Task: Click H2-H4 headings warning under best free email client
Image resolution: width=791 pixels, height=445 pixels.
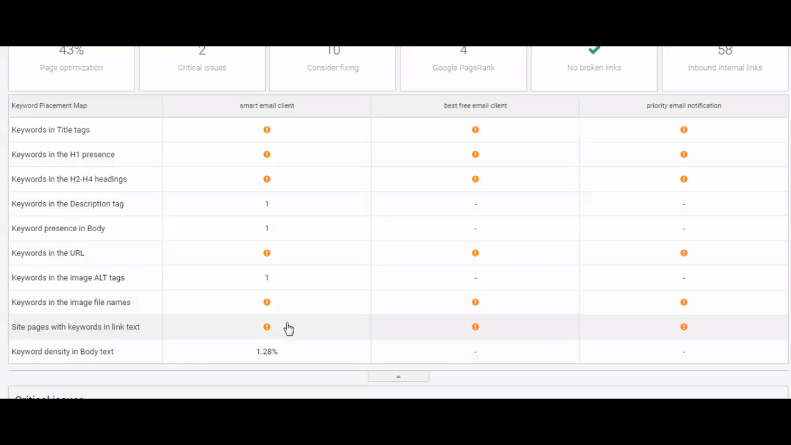Action: click(x=475, y=179)
